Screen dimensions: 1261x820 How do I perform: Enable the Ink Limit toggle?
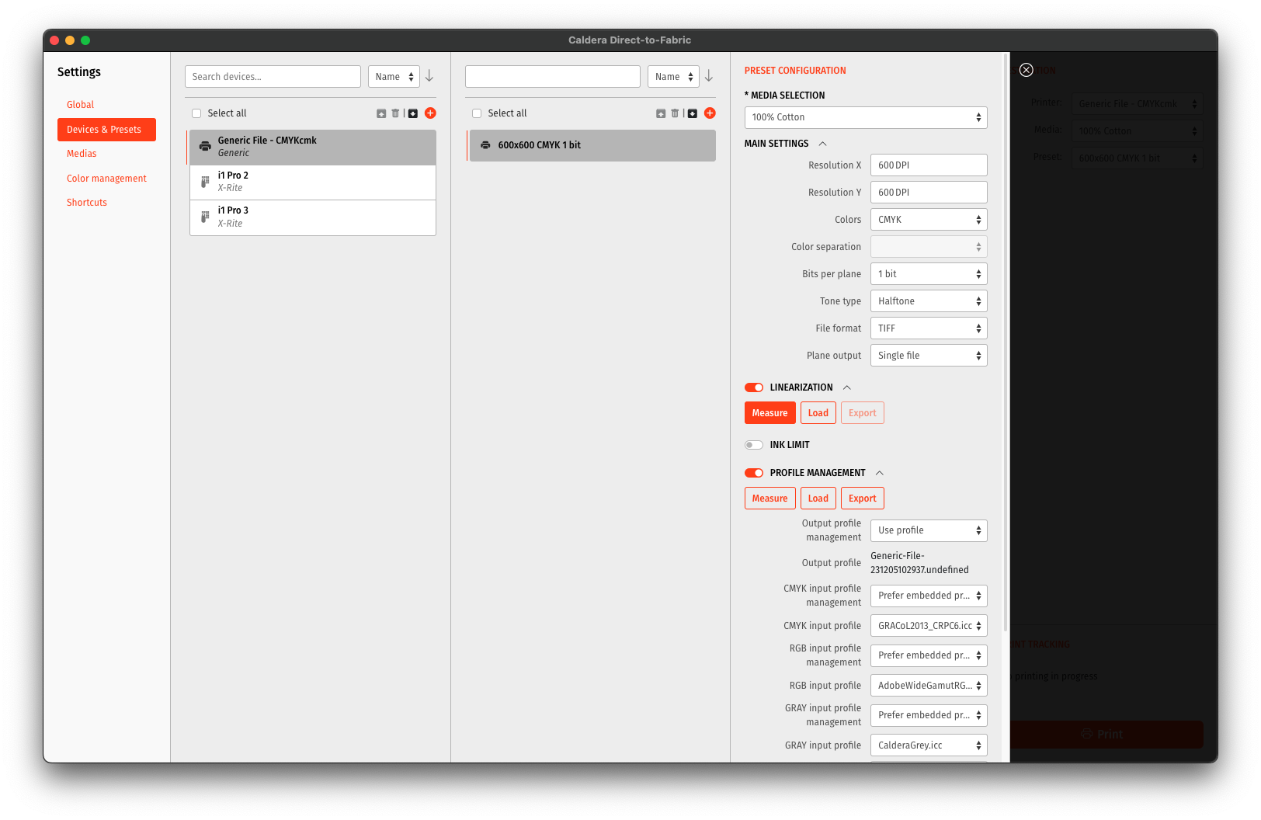click(753, 445)
